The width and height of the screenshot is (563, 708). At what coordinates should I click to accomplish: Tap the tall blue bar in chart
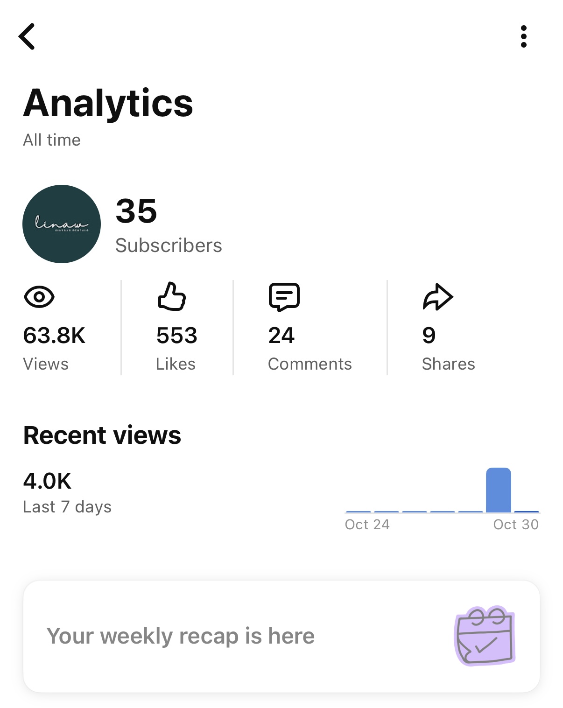(498, 490)
